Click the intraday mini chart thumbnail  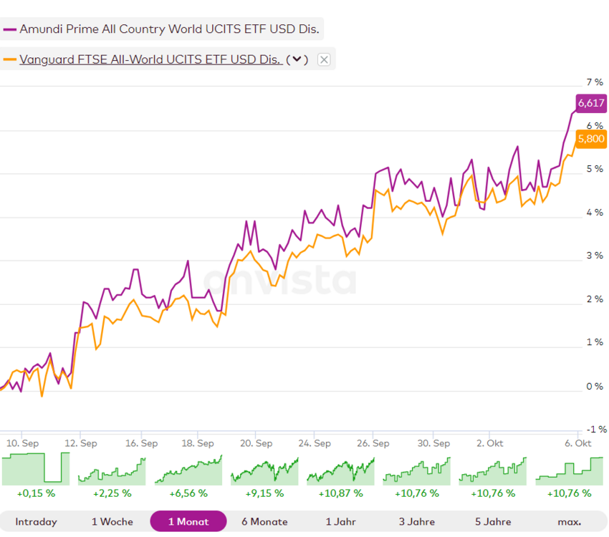click(x=36, y=469)
